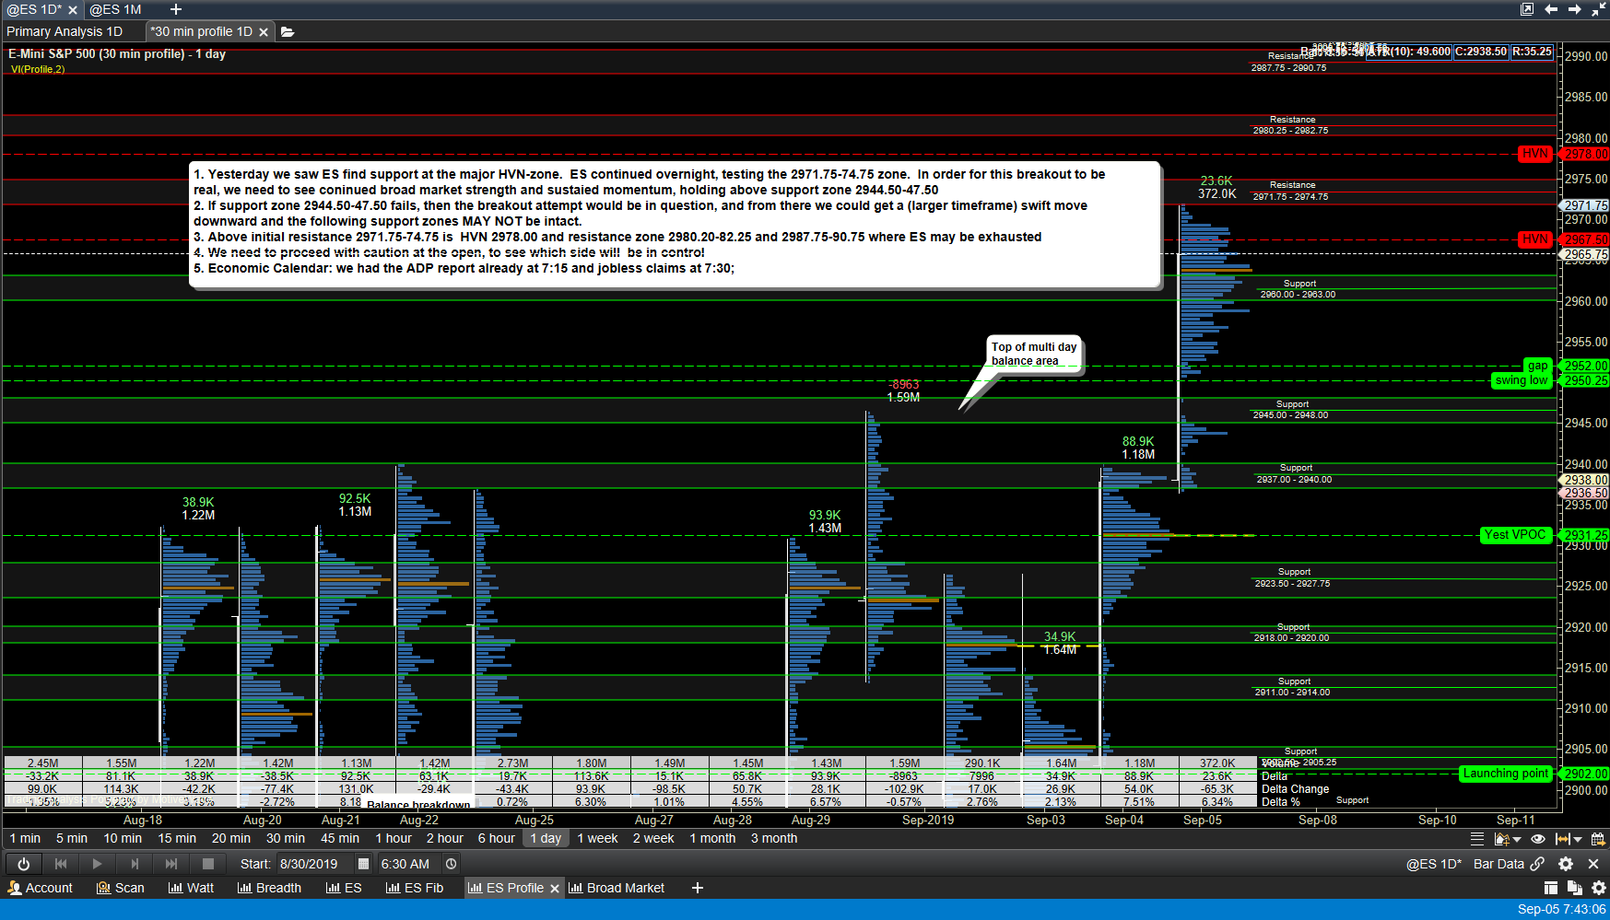Click the link chain icon near Bar Data
This screenshot has height=920, width=1610.
(1537, 864)
